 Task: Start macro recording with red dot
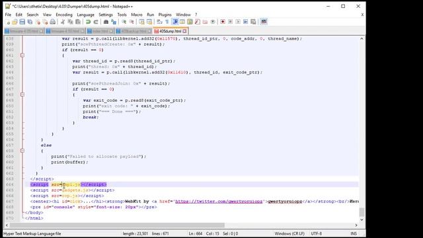click(223, 22)
